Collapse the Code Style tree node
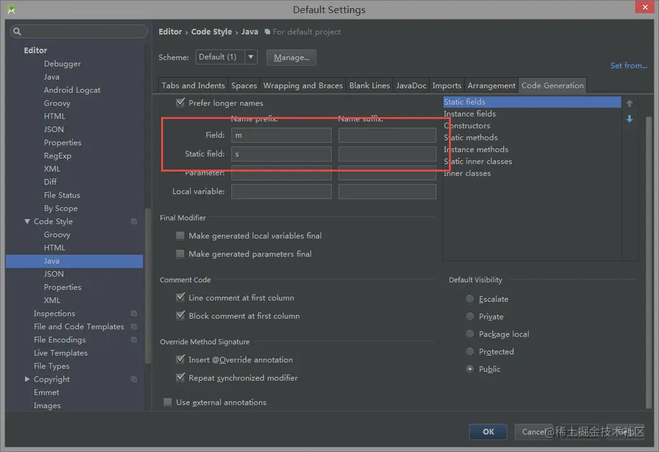 click(x=28, y=221)
